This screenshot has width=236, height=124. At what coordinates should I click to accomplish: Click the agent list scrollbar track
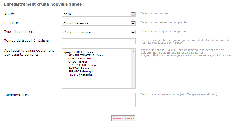(x=133, y=69)
